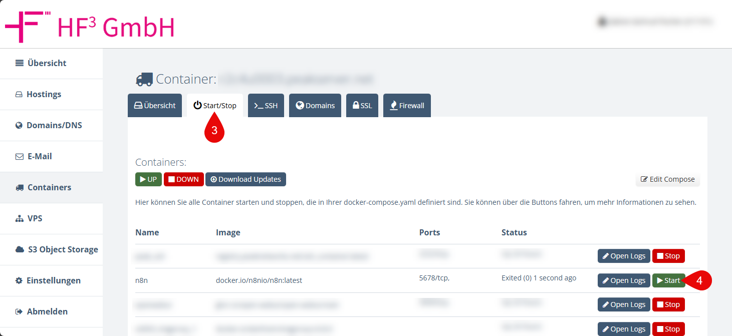Screen dimensions: 732x336
Task: Open the VPS sidebar entry
Action: [x=35, y=218]
